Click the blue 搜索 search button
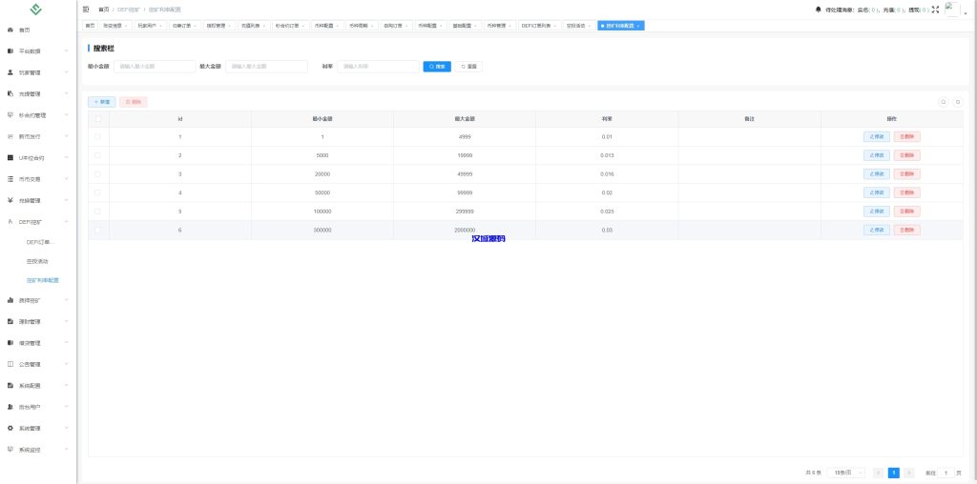This screenshot has width=977, height=484. click(x=437, y=67)
